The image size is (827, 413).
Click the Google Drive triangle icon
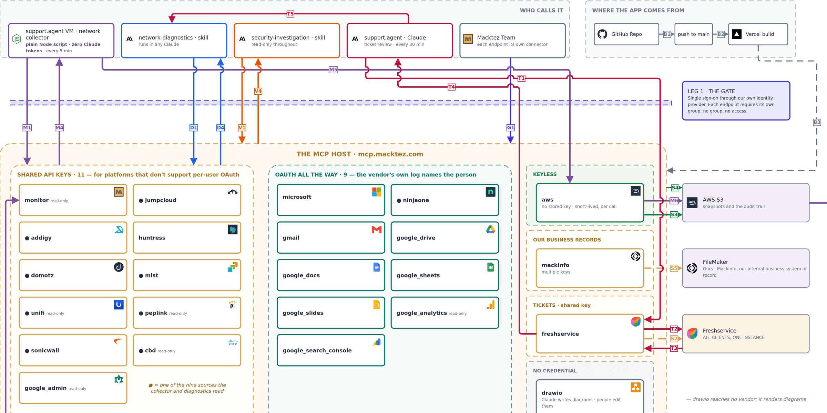[x=491, y=230]
